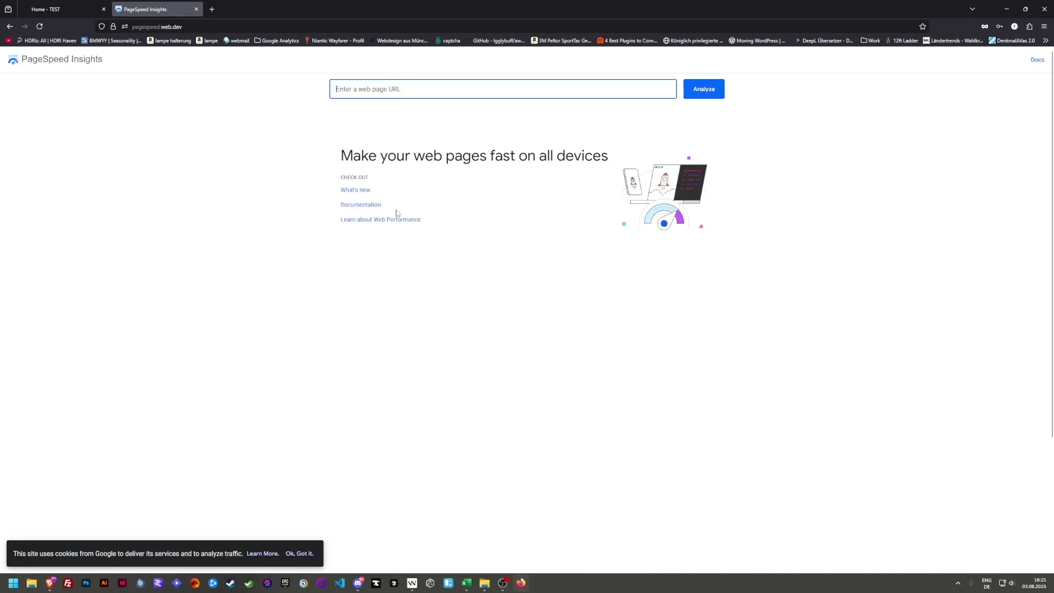Open the What's new link
The height and width of the screenshot is (593, 1054).
355,190
